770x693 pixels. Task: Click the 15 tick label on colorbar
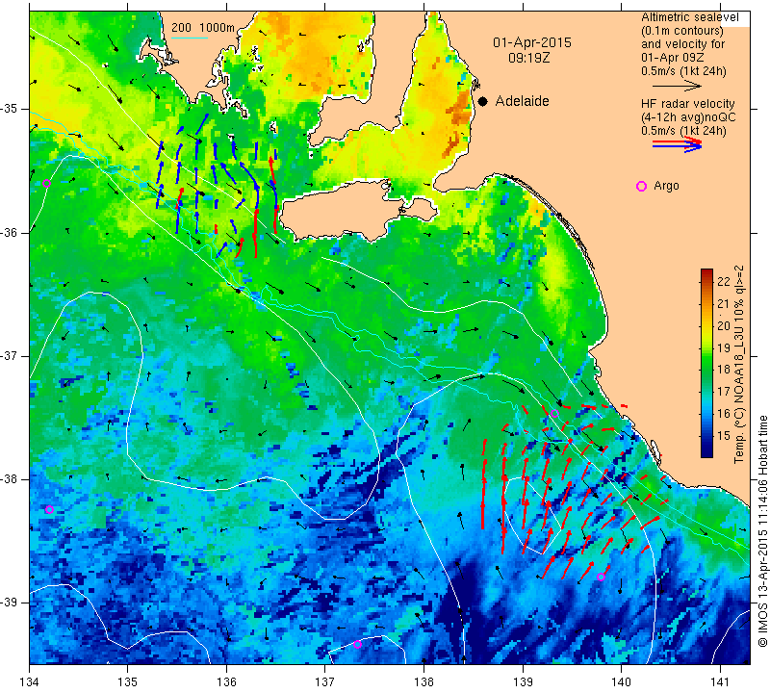click(x=724, y=436)
